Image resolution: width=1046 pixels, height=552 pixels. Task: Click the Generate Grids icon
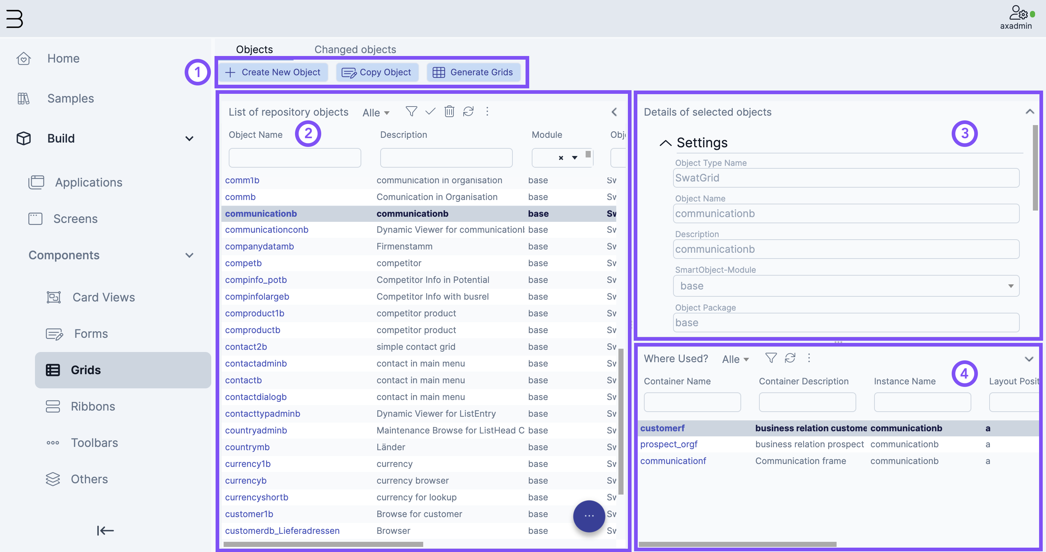439,72
